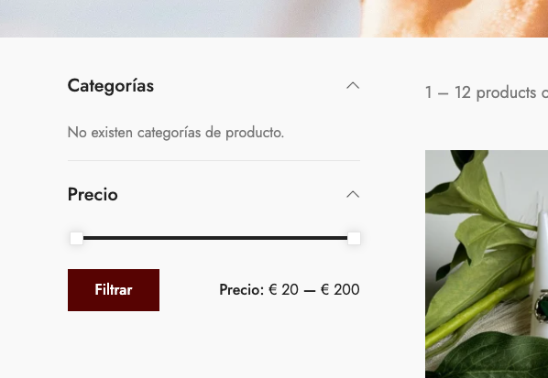Click the '1 – 12 products' result count
Image resolution: width=548 pixels, height=378 pixels.
(x=487, y=92)
